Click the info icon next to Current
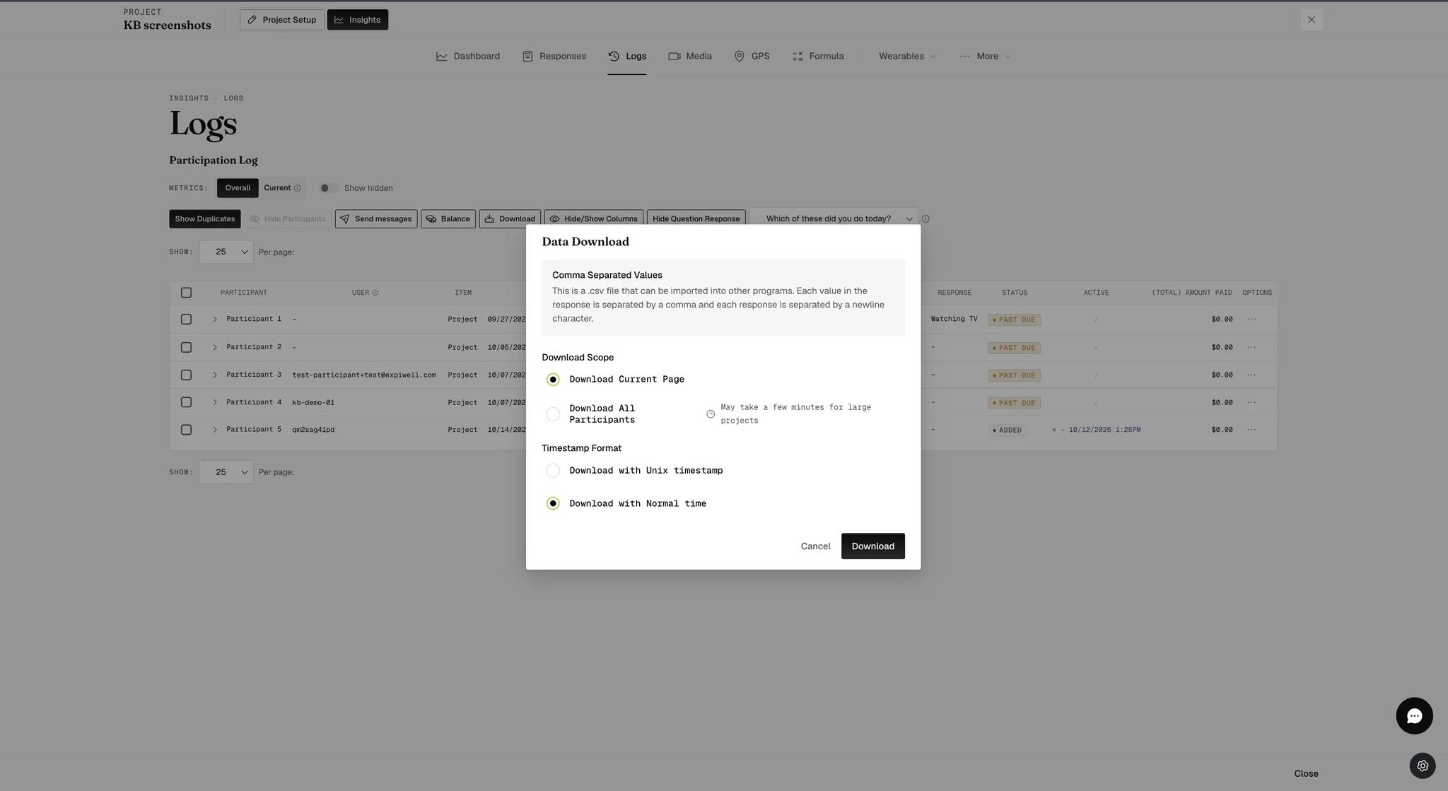 (298, 188)
